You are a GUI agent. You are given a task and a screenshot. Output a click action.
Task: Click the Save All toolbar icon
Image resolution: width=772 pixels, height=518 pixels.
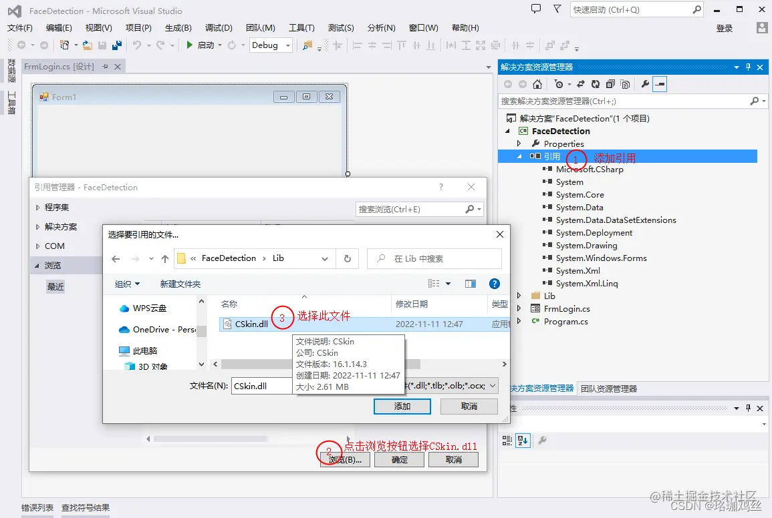click(117, 45)
